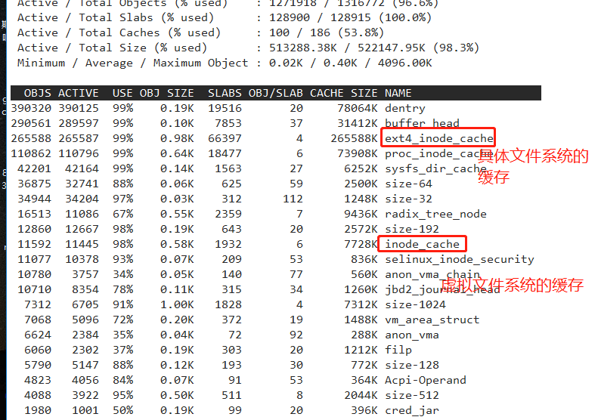This screenshot has height=420, width=598.
Task: Click the USE column header
Action: (x=122, y=93)
